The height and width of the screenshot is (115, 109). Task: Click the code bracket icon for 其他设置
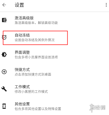(4, 106)
